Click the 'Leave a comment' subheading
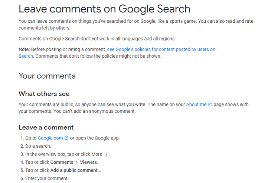Screen dimensions: 271x183 click(46, 127)
